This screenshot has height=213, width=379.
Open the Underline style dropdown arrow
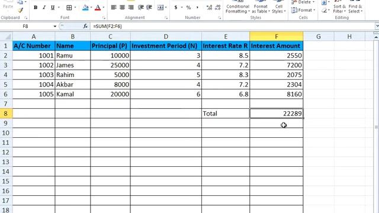[59, 8]
